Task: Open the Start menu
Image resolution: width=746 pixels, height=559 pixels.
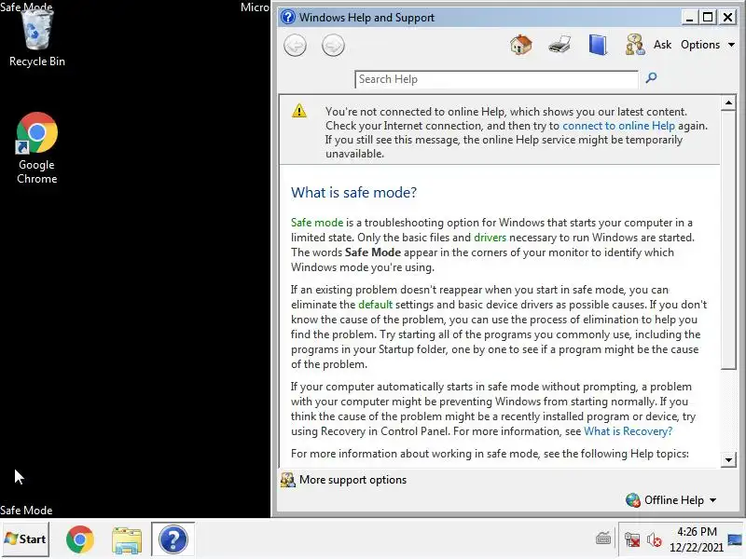Action: [x=25, y=539]
